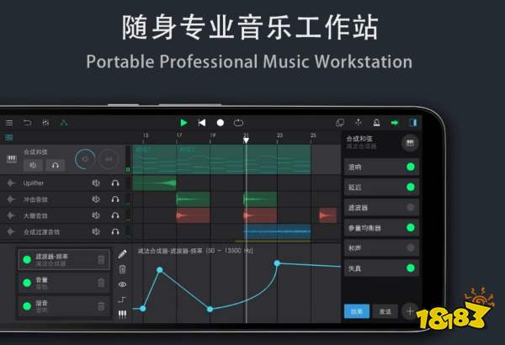Select the blue 合成过渡音效 clip
The width and height of the screenshot is (505, 345).
click(277, 231)
